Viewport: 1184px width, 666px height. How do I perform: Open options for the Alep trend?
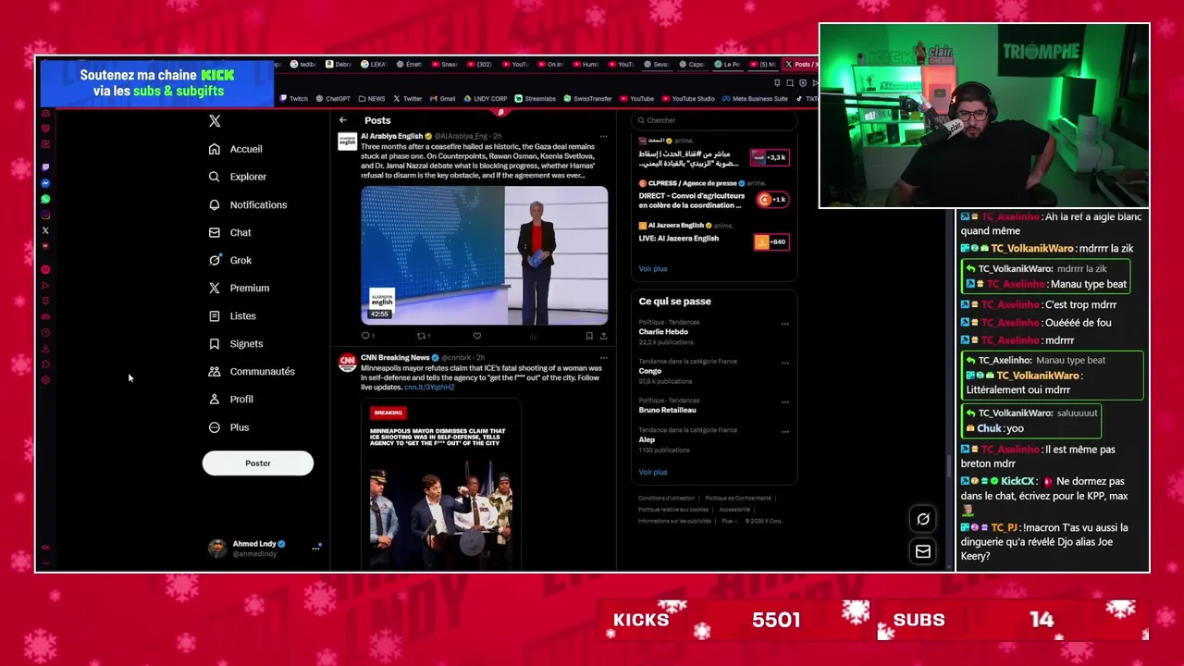click(784, 431)
